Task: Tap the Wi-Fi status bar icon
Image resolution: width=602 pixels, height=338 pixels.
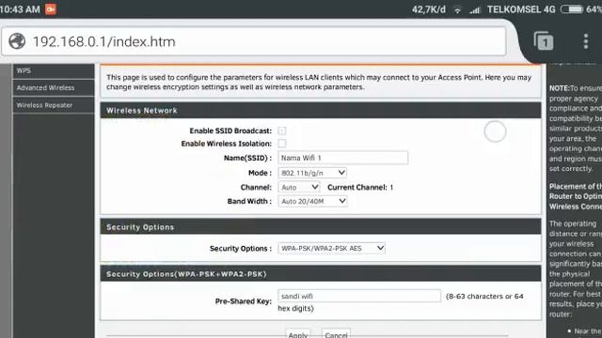Action: (x=457, y=10)
